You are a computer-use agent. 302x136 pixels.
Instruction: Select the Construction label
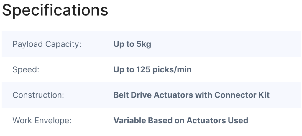(38, 95)
